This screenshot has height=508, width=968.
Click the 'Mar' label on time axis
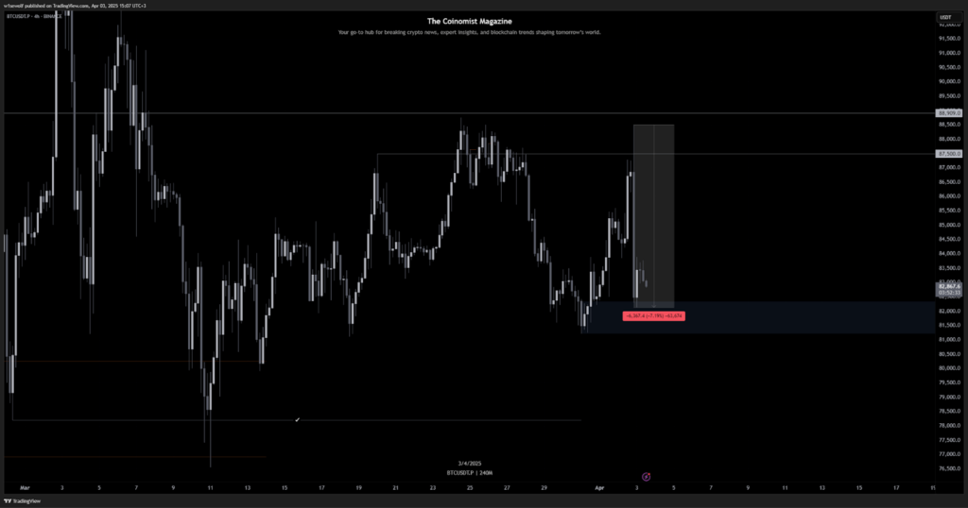point(25,488)
